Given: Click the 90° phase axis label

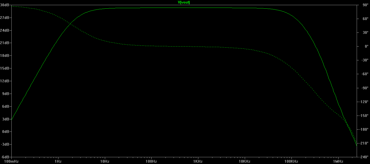Looking at the screenshot, I should [365, 5].
